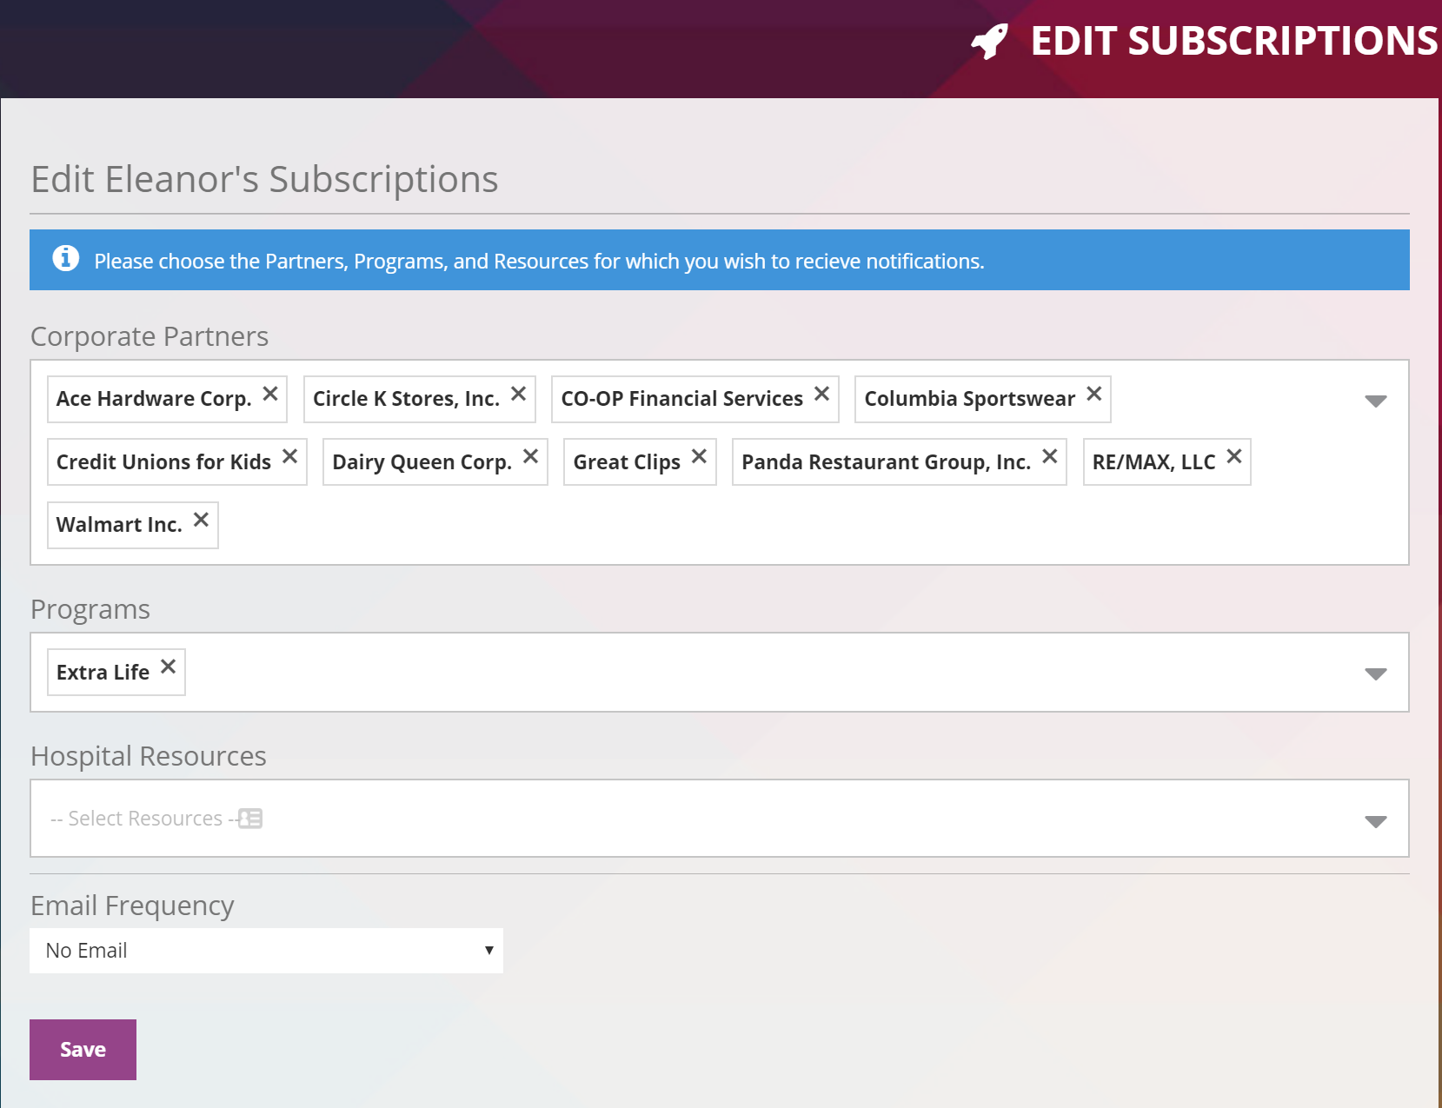1442x1108 pixels.
Task: Expand Programs dropdown arrow
Action: pos(1375,673)
